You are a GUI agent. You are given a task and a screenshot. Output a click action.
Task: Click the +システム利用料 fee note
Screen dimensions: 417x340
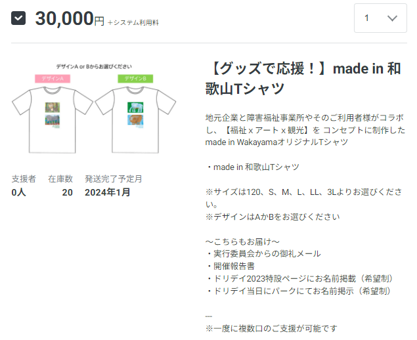133,22
